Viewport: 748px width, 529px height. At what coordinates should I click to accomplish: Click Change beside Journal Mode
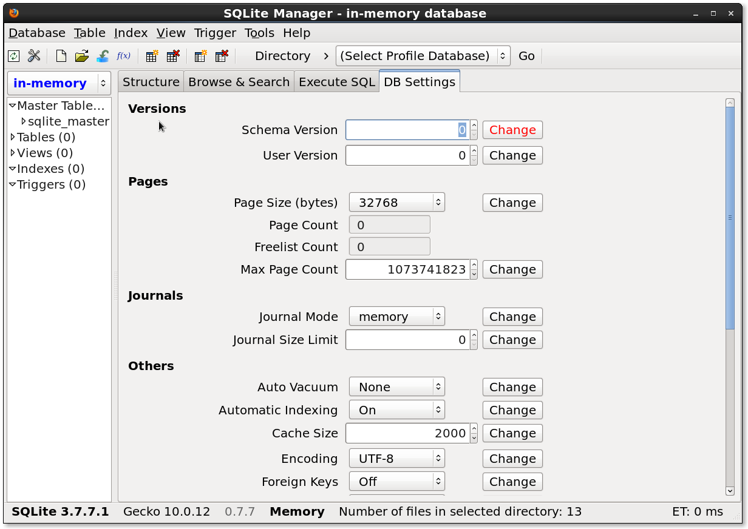click(512, 317)
